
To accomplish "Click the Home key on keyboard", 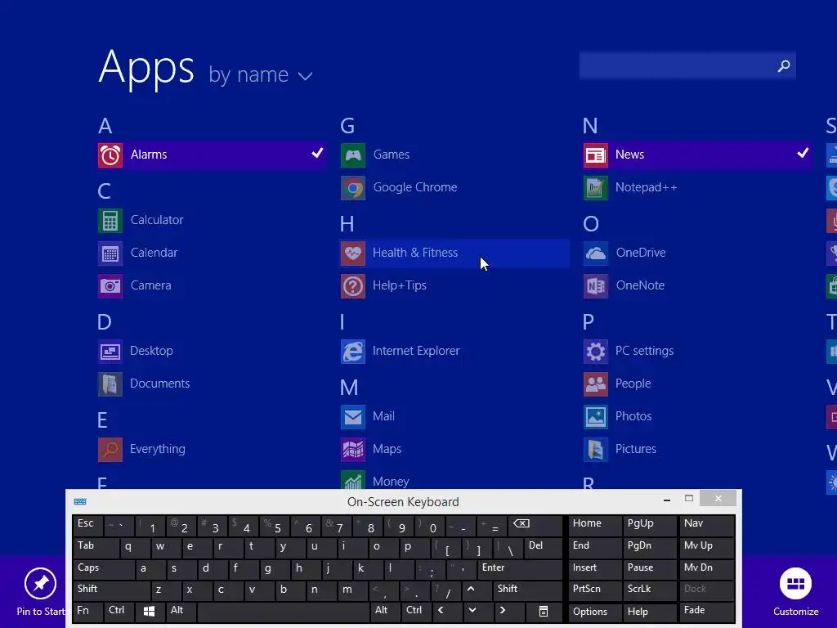I will coord(594,524).
